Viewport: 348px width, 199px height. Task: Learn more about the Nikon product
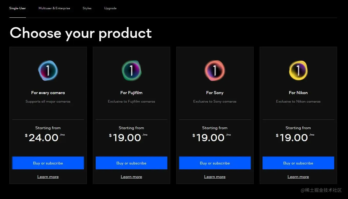click(298, 177)
